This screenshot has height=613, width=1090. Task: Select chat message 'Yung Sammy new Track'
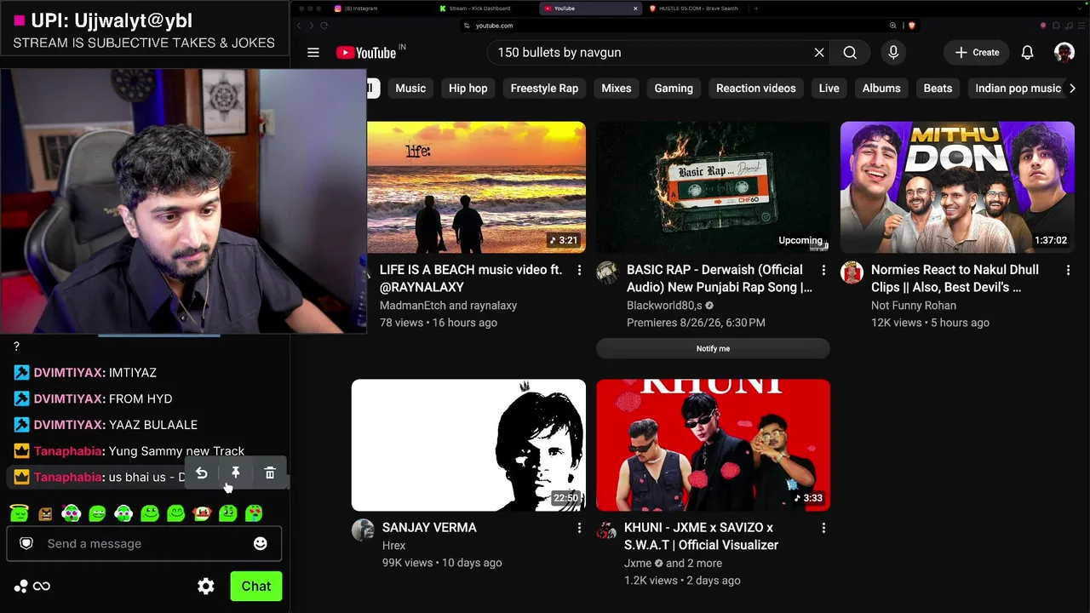point(176,451)
